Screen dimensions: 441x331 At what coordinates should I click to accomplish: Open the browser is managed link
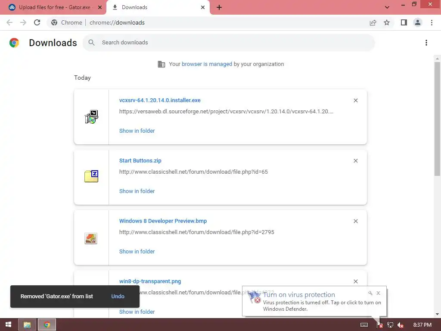207,64
